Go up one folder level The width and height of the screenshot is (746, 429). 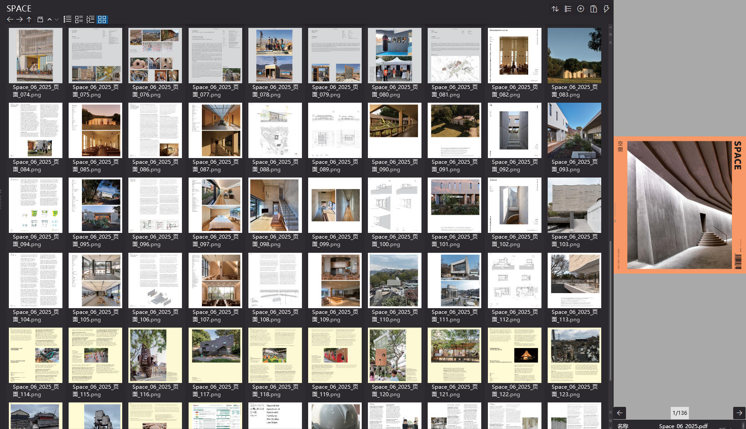click(29, 19)
